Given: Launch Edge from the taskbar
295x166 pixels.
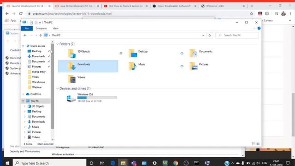Looking at the screenshot, I should 112,163.
